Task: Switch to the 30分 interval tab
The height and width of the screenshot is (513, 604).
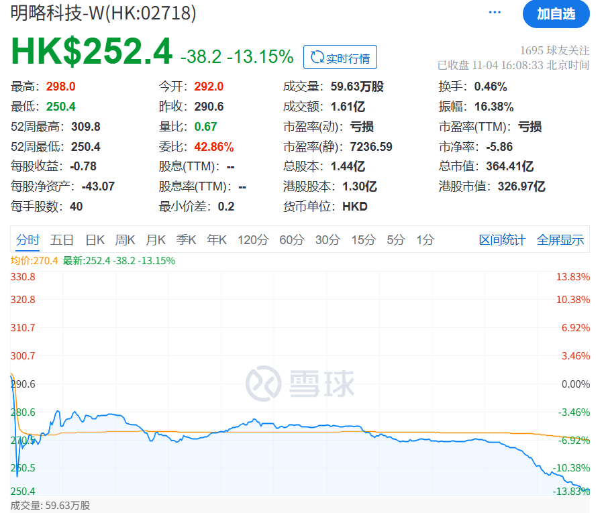Action: point(328,240)
